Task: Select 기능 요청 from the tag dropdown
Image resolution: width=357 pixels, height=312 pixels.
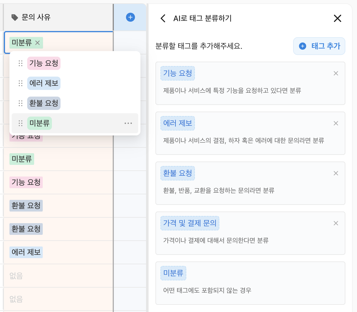Action: (44, 63)
